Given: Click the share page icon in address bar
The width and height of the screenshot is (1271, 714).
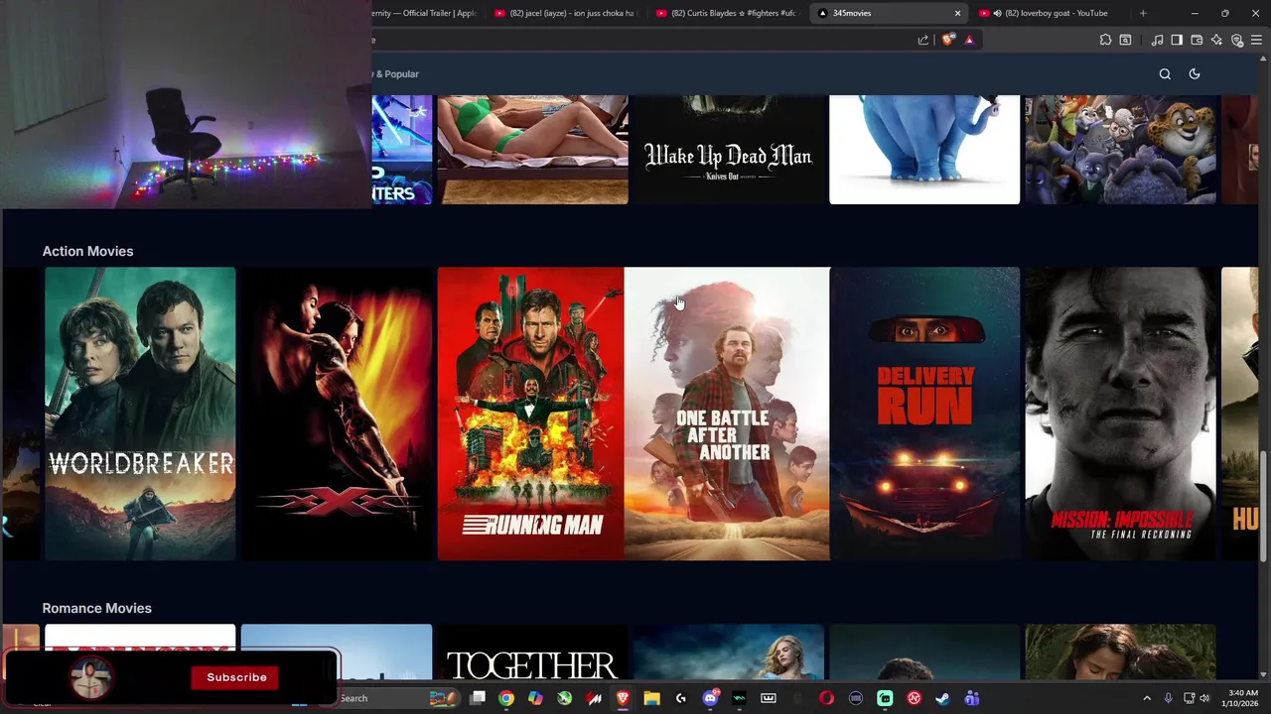Looking at the screenshot, I should coord(923,40).
